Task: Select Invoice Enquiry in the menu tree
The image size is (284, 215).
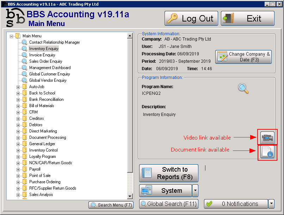Action: click(x=42, y=55)
